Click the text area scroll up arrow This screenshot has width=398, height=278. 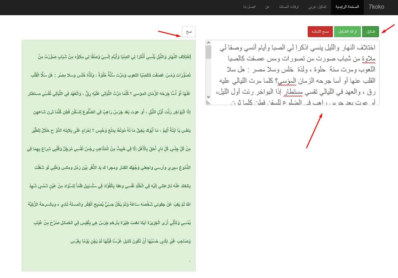point(208,43)
